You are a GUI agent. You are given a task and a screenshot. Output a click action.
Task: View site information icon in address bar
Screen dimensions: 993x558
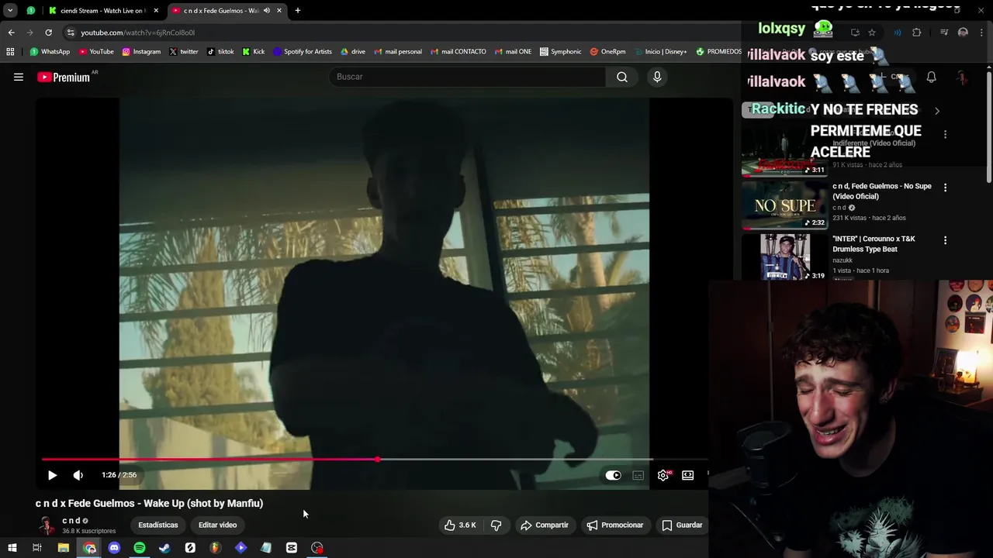pos(71,33)
